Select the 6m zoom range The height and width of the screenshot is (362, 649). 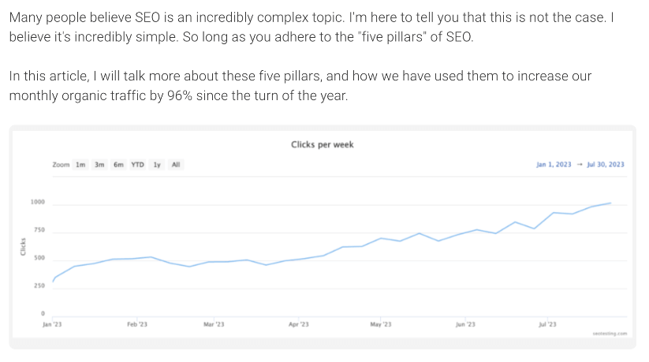coord(118,165)
